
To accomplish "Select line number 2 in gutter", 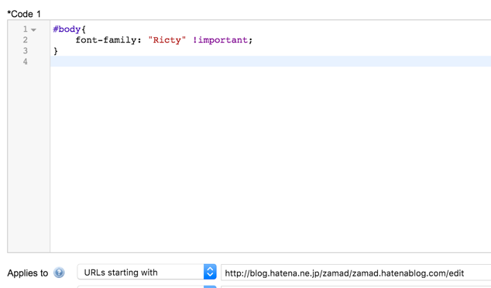I will [x=26, y=40].
